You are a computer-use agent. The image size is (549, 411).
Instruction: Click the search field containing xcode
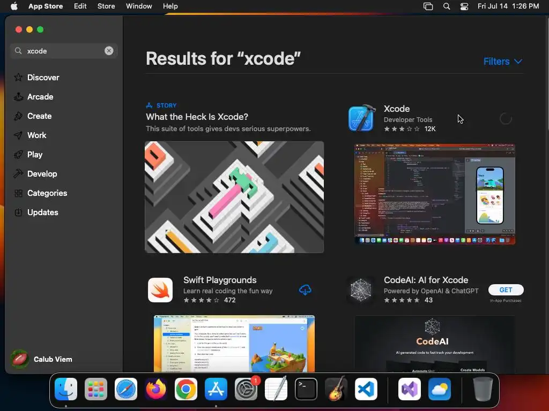point(64,51)
